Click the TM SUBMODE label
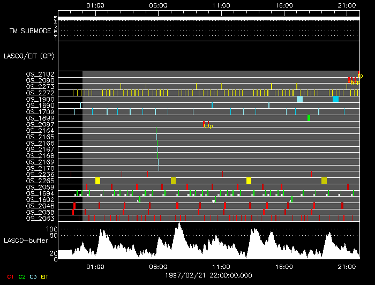This screenshot has width=375, height=285. coord(30,31)
